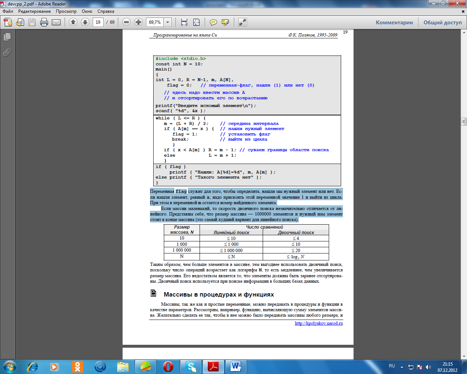This screenshot has width=467, height=374.
Task: Click the create PDF online toolbar icon
Action: tap(8, 22)
